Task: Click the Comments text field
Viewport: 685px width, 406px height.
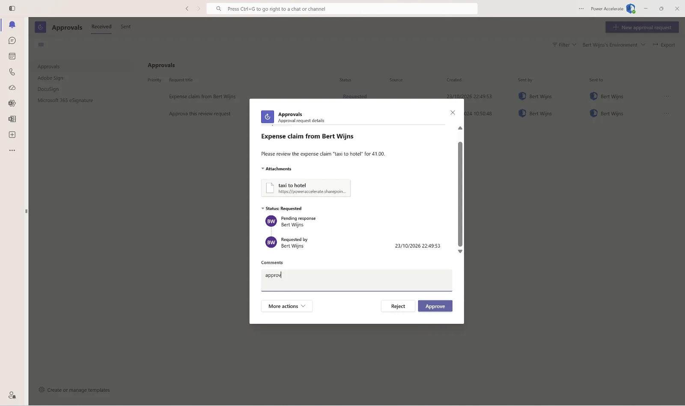Action: [x=357, y=280]
